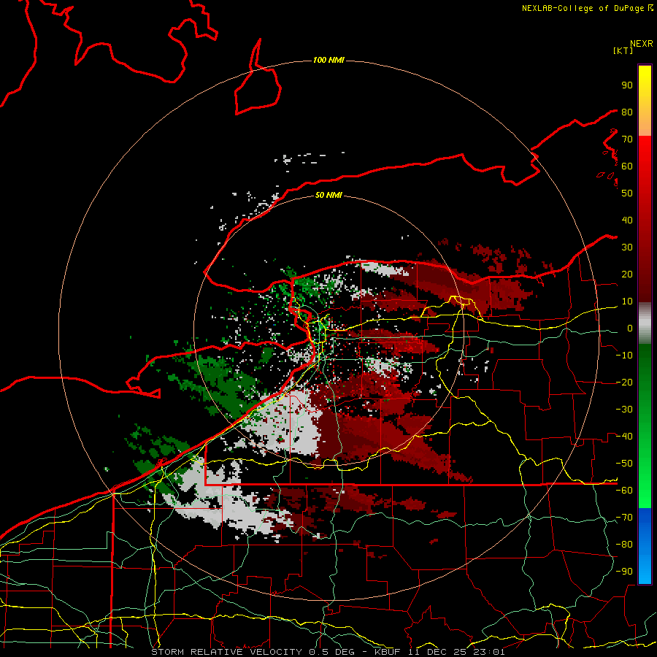657x657 pixels.
Task: Click the -10 value on the velocity scale
Action: pos(624,356)
